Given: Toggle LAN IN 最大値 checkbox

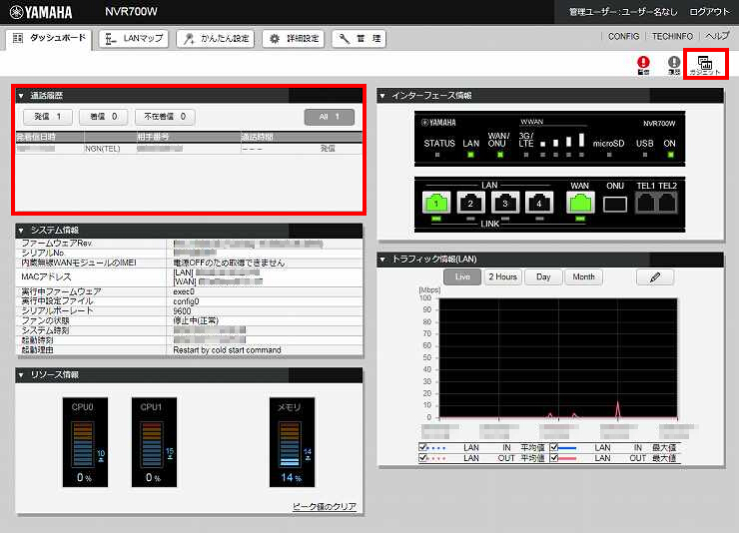Looking at the screenshot, I should pyautogui.click(x=554, y=447).
